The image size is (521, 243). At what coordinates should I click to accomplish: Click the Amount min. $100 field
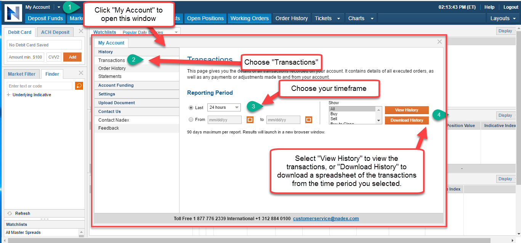click(26, 57)
